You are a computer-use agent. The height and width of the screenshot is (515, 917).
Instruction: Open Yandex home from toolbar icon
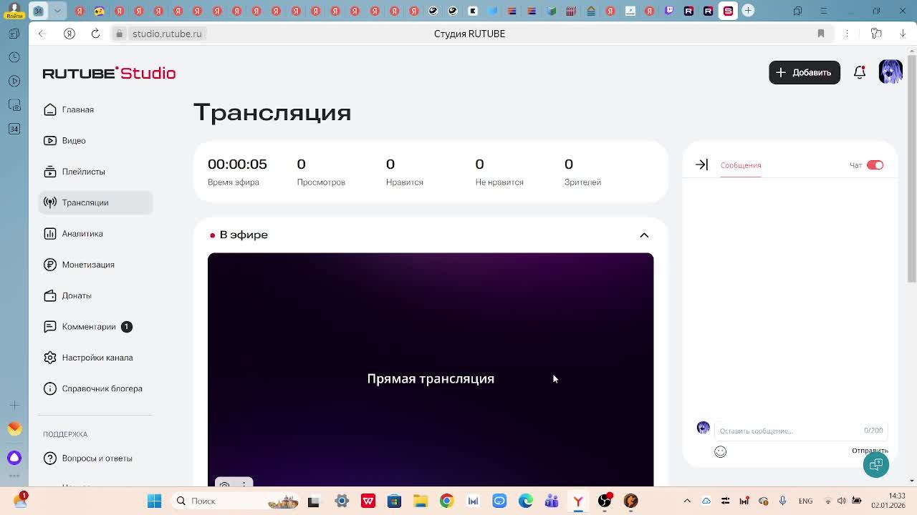coord(69,34)
